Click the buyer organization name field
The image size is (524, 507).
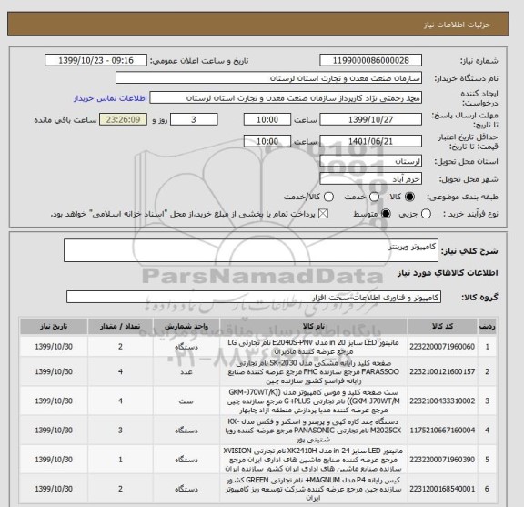[268, 78]
